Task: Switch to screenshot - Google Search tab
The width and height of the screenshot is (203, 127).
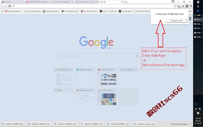Action: [62, 2]
